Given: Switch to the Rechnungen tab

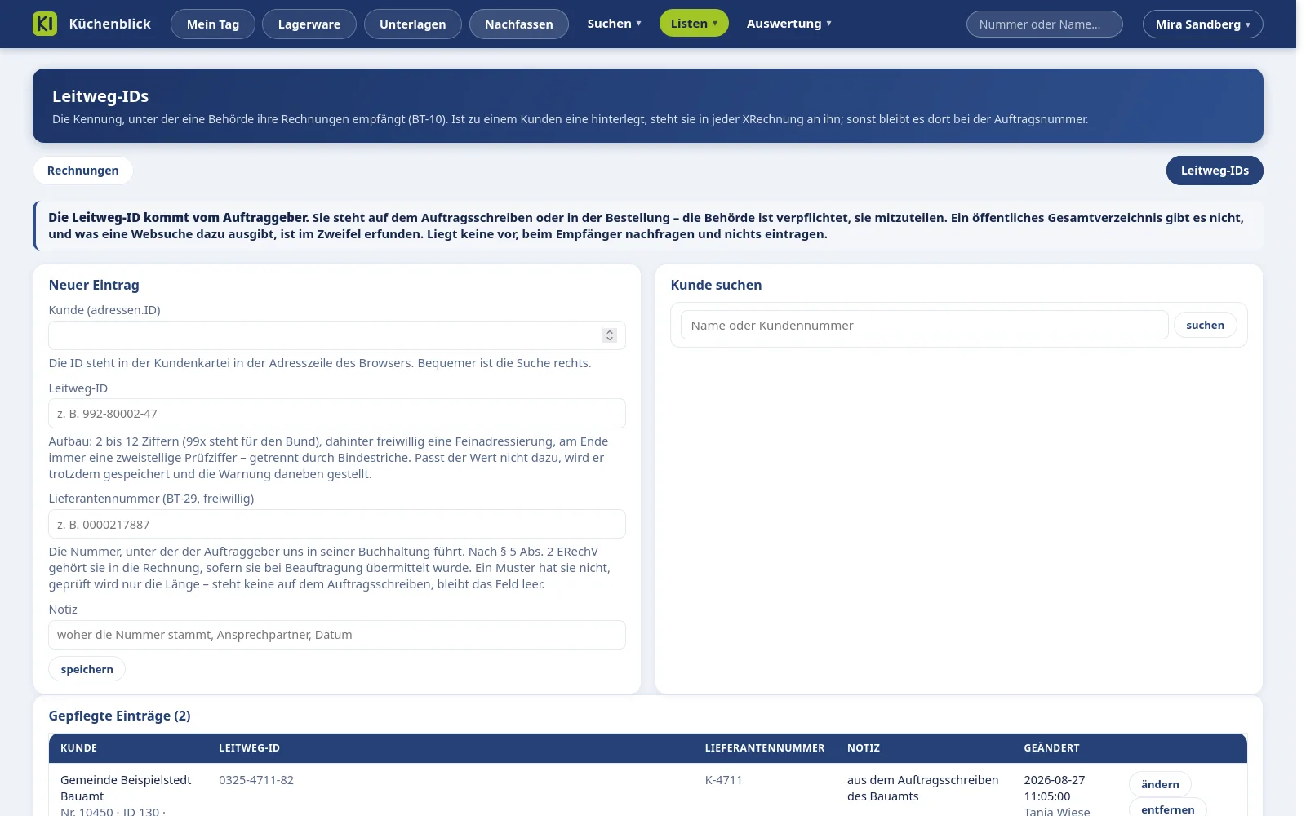Looking at the screenshot, I should tap(83, 171).
